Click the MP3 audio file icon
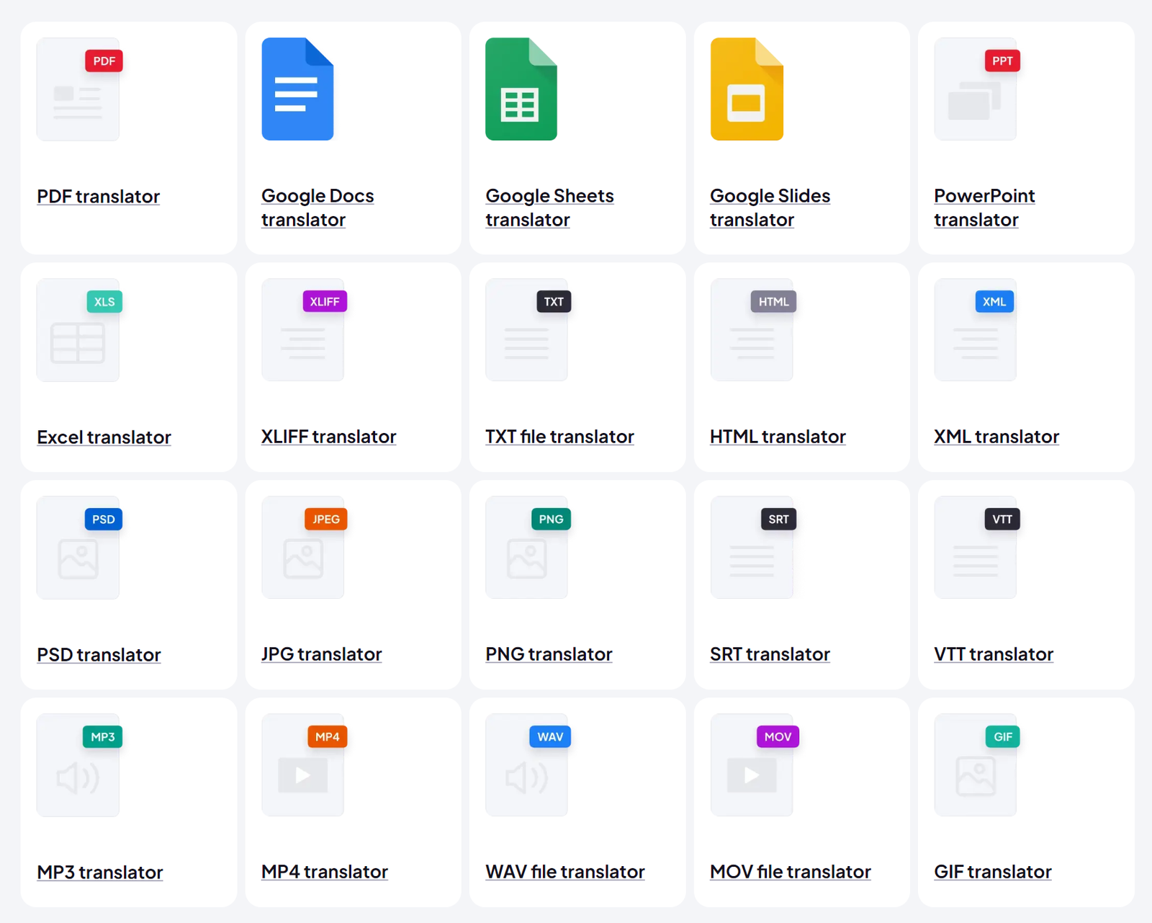This screenshot has height=923, width=1152. 79,765
